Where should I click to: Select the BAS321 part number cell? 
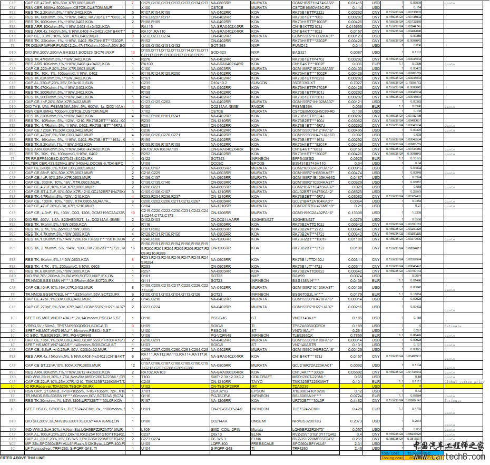pyautogui.click(x=315, y=53)
